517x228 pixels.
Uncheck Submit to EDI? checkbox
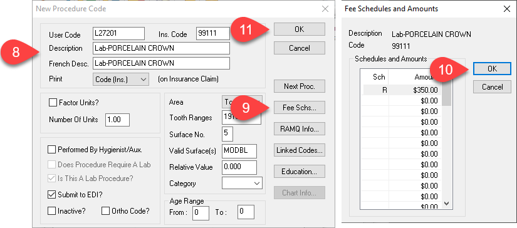[x=51, y=195]
